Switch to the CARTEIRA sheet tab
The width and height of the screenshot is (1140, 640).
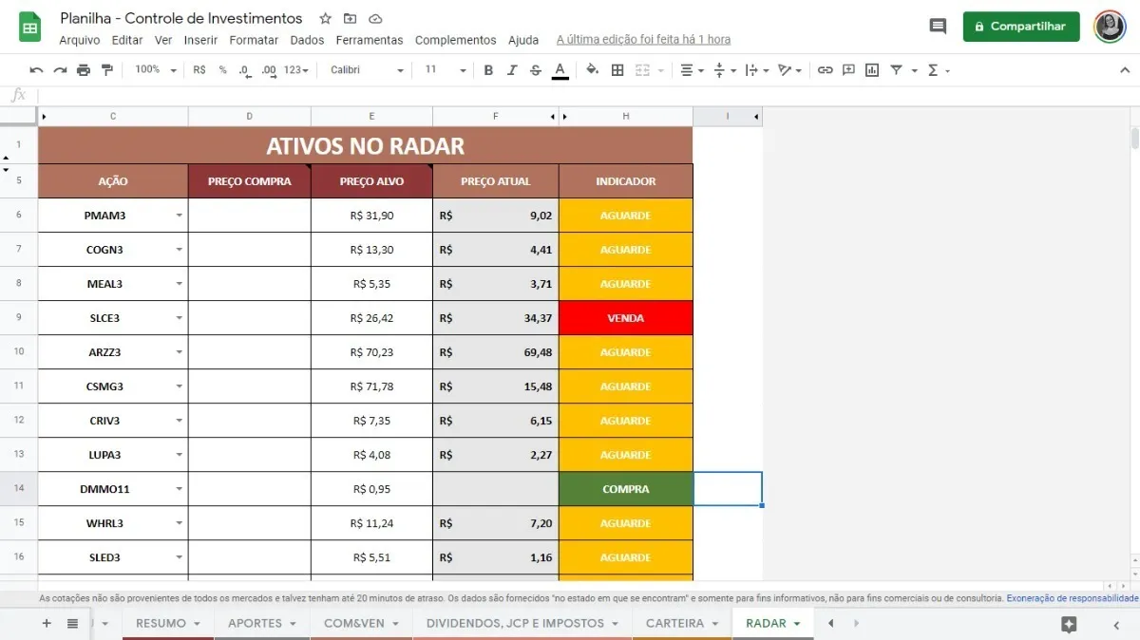tap(681, 623)
